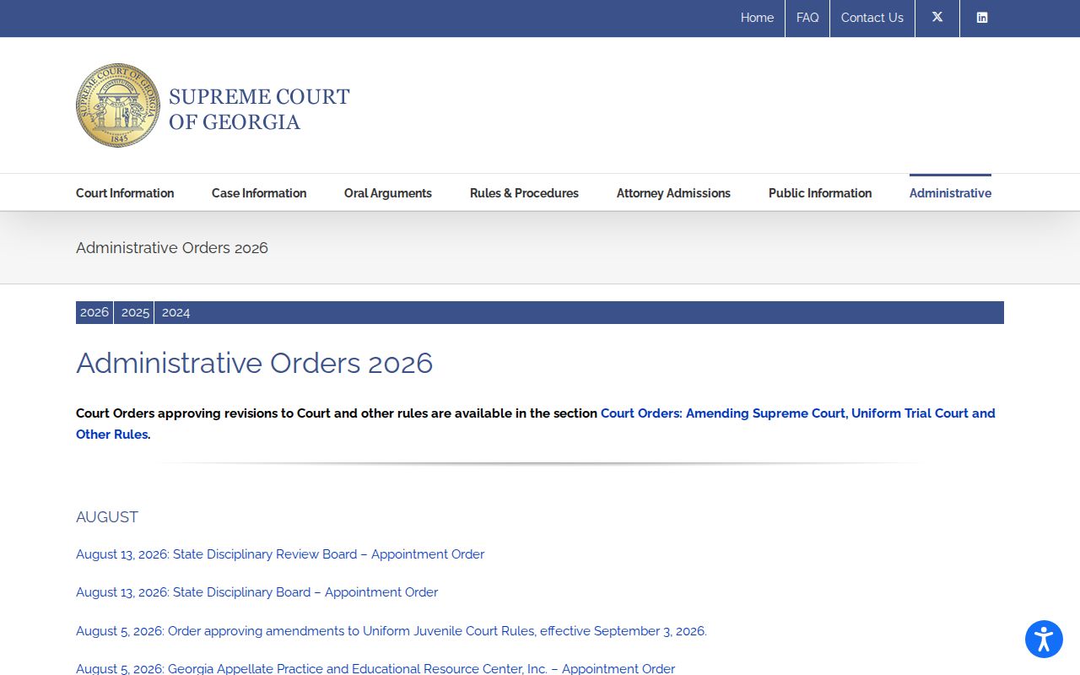Click the AUGUST section heading
This screenshot has height=675, width=1080.
tap(107, 517)
